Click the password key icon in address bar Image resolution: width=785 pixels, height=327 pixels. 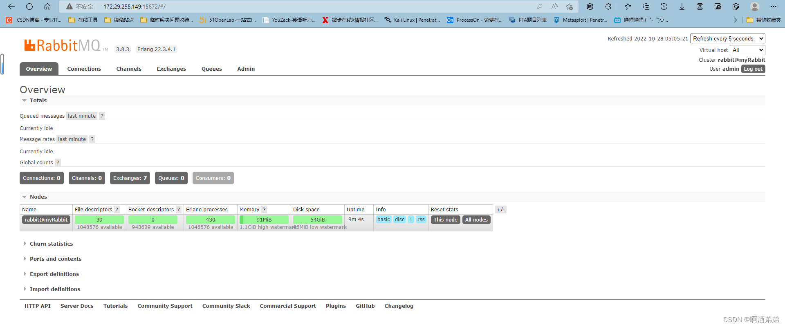(540, 7)
